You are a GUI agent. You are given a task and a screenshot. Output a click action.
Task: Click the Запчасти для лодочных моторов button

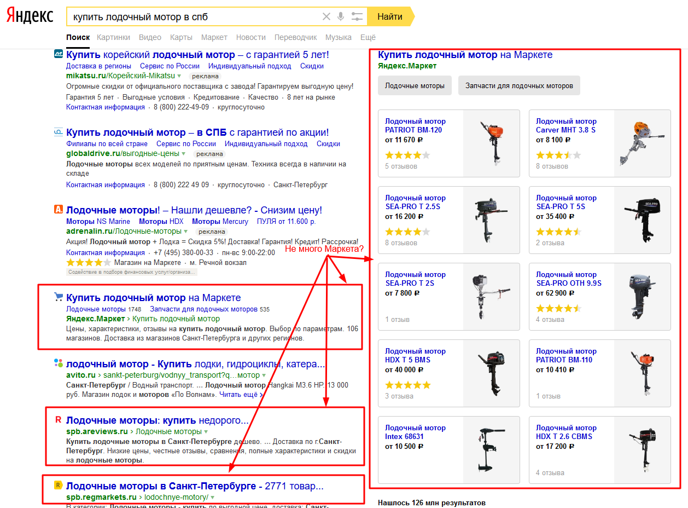coord(519,85)
